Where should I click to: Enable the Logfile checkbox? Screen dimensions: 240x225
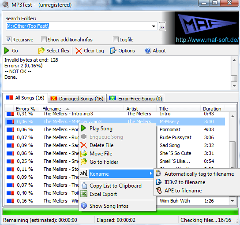coord(116,40)
